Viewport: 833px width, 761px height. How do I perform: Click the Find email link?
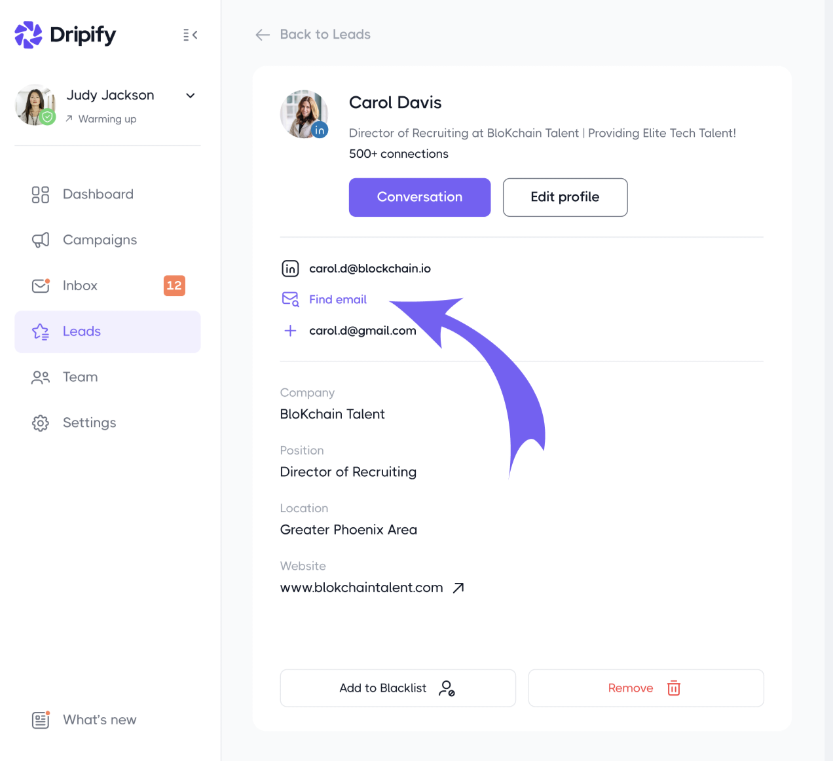coord(338,299)
